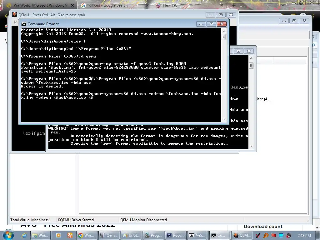Open the Windows Start orb
The image size is (320, 240).
[x=8, y=235]
